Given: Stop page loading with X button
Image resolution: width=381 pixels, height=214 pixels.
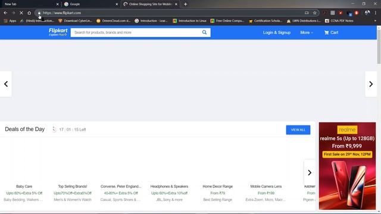Looking at the screenshot, I should pyautogui.click(x=21, y=13).
